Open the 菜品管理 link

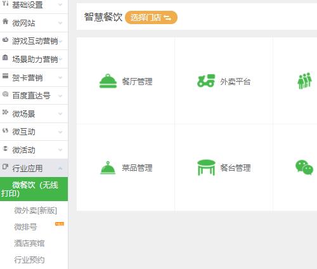tap(137, 168)
